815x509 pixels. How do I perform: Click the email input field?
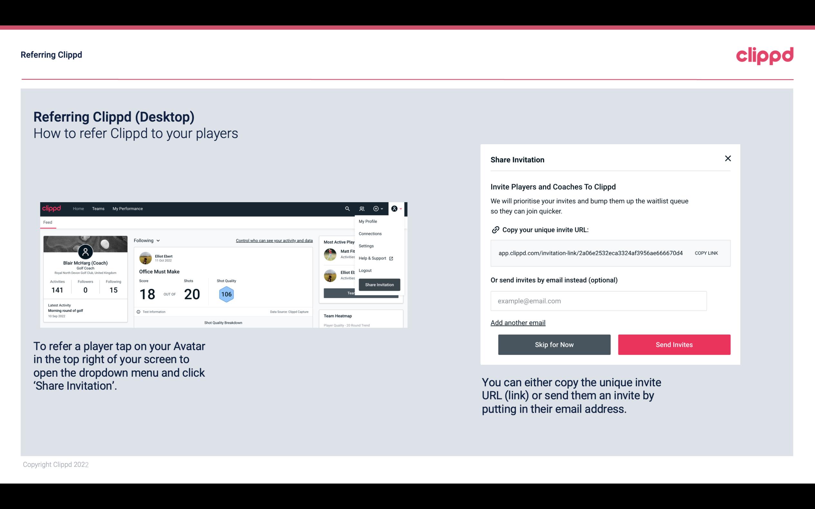(x=598, y=301)
